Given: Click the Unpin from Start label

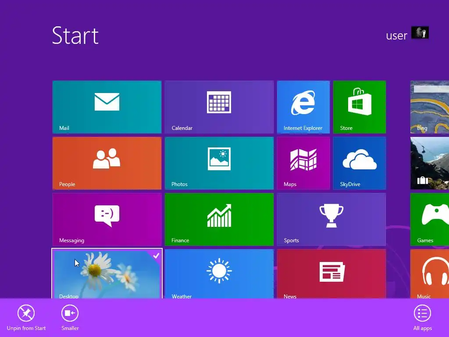Looking at the screenshot, I should tap(26, 328).
